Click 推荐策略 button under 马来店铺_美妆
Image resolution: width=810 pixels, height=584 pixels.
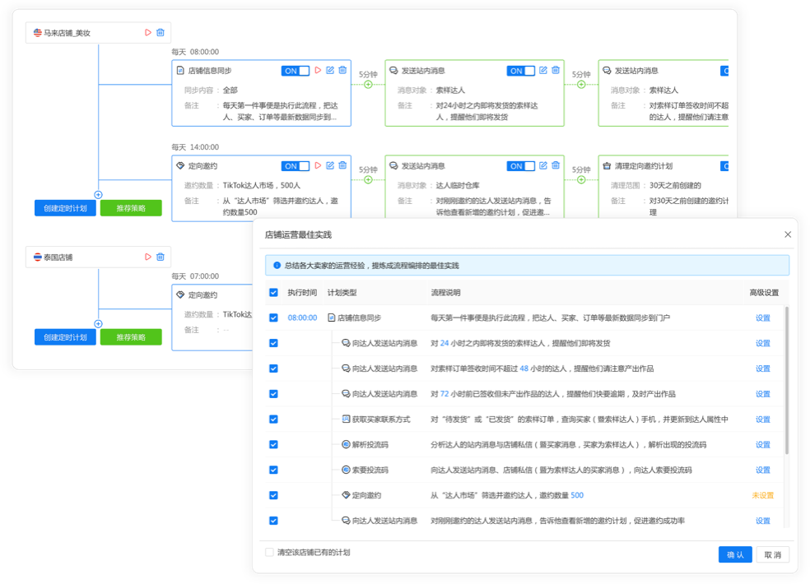(x=131, y=208)
